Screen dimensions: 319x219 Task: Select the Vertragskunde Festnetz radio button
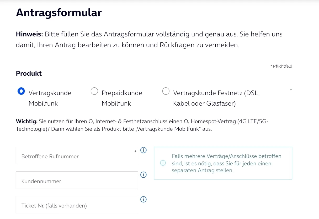(x=166, y=91)
